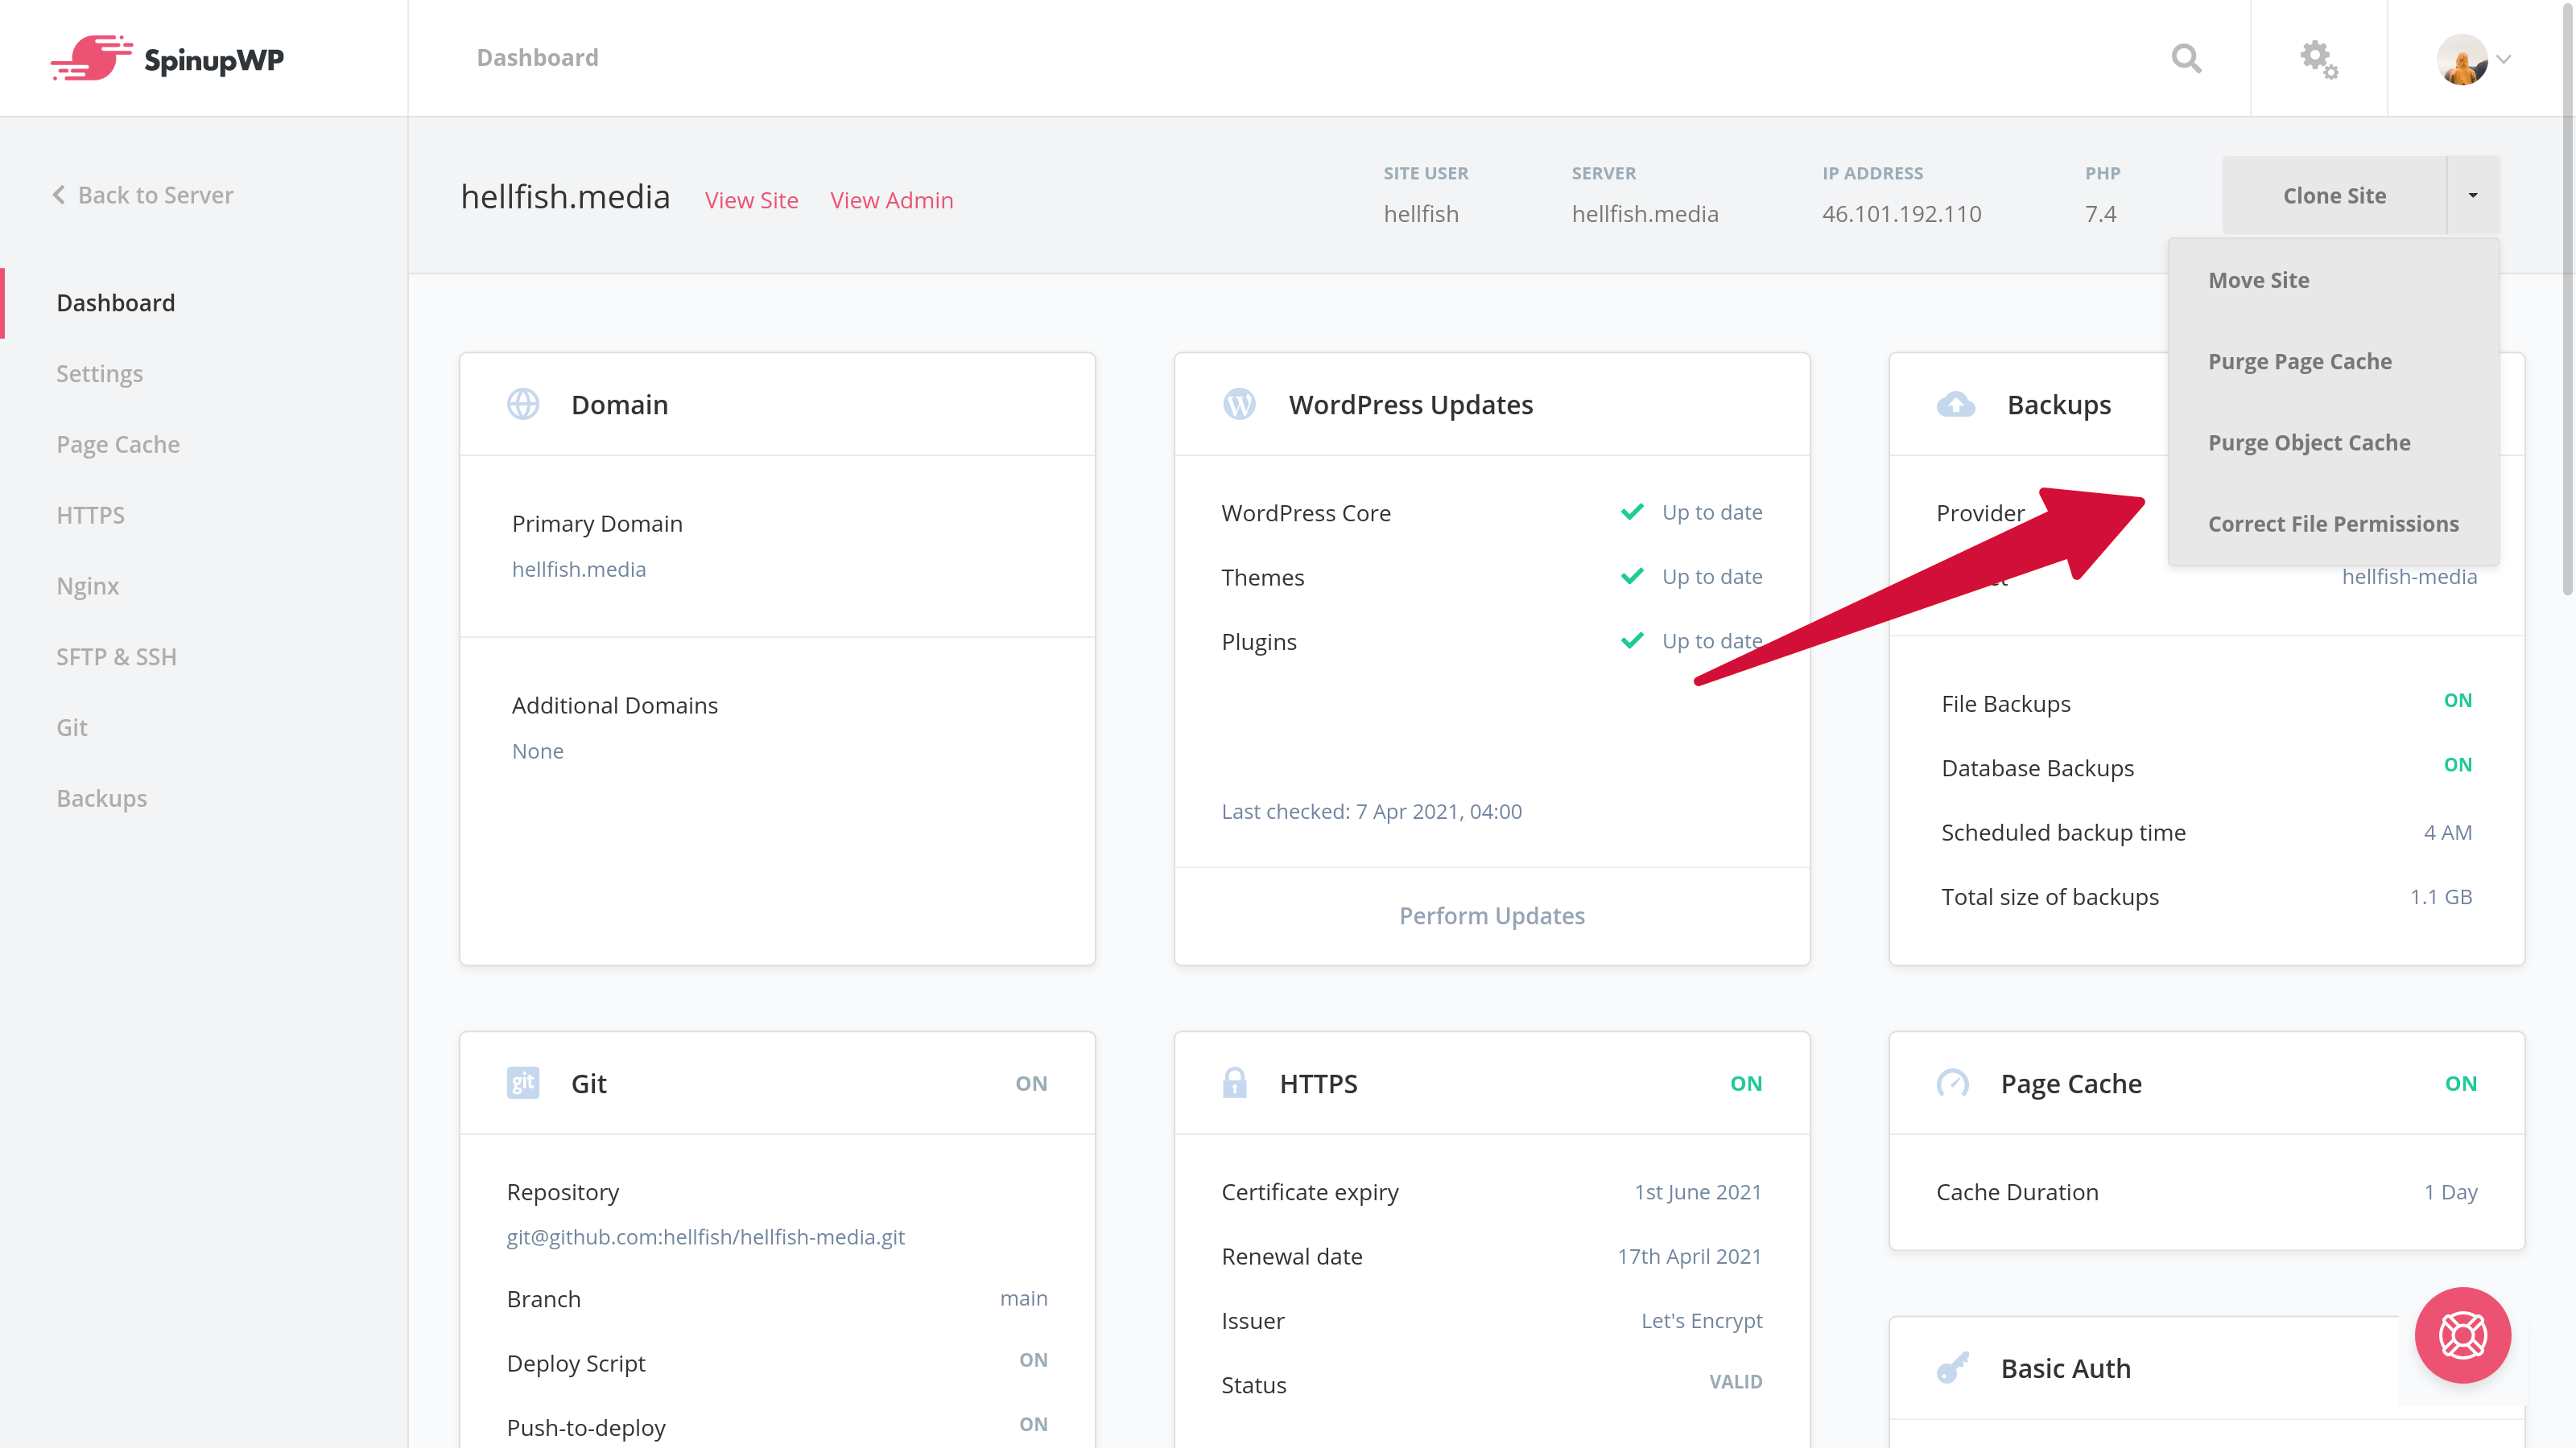Click the 4 AM scheduled backup time
This screenshot has width=2576, height=1448.
click(2447, 833)
